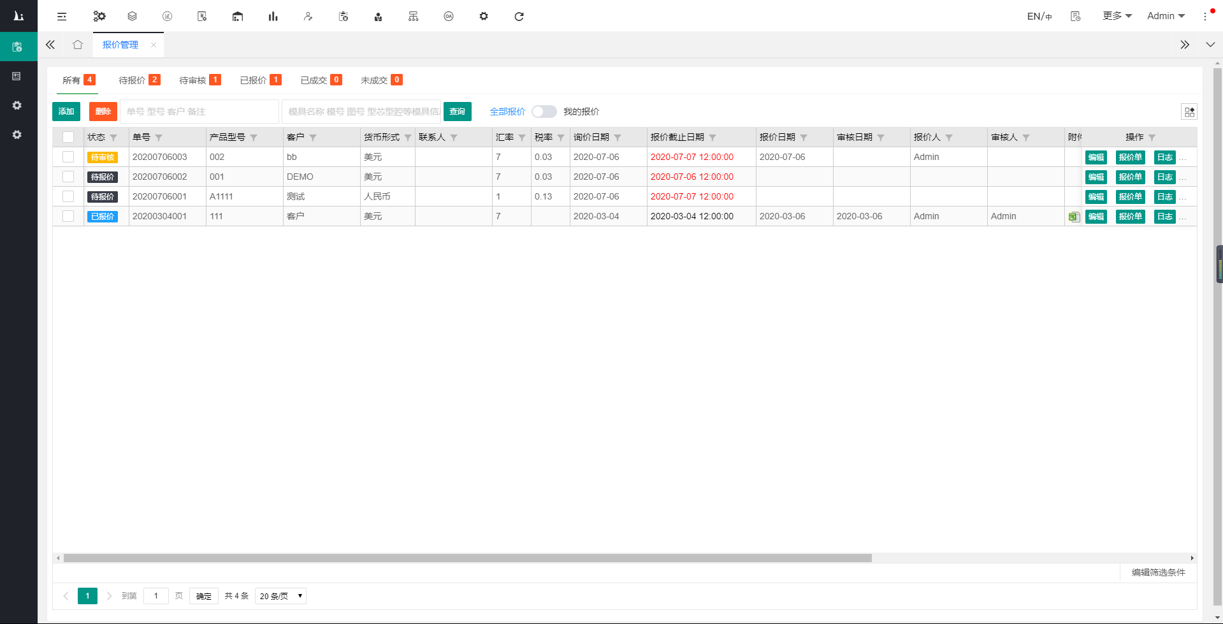Open the Excel attachment in the last row
Image resolution: width=1223 pixels, height=624 pixels.
pos(1074,217)
